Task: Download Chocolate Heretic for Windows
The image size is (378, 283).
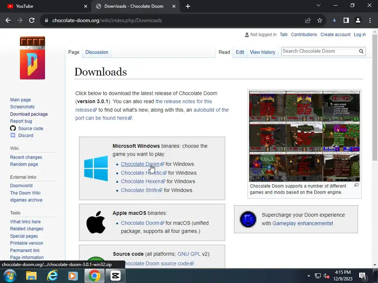Action: pyautogui.click(x=144, y=173)
